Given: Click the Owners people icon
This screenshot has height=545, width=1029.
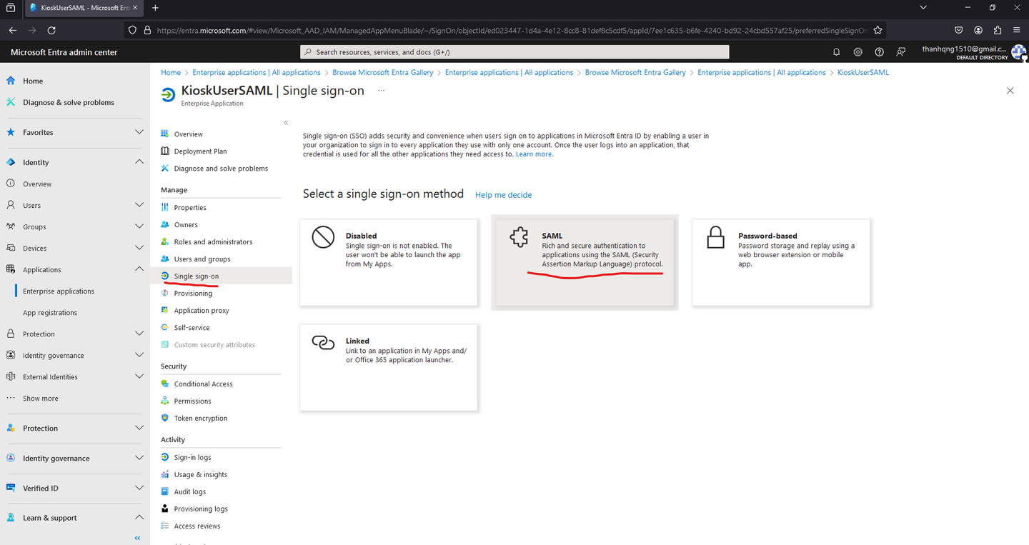Looking at the screenshot, I should pyautogui.click(x=165, y=224).
